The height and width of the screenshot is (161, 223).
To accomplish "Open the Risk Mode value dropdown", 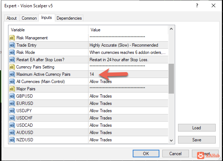I will click(x=128, y=52).
